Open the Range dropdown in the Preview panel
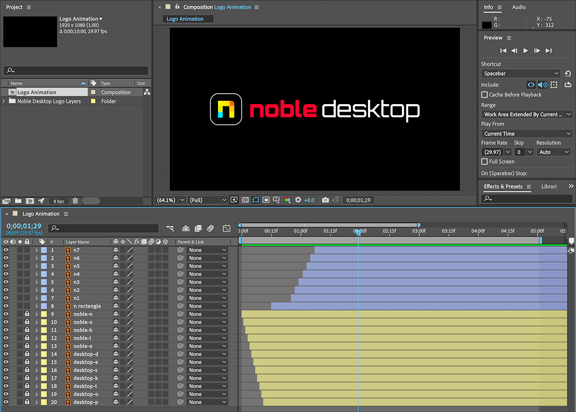Screen dimensions: 576x412 [526, 114]
